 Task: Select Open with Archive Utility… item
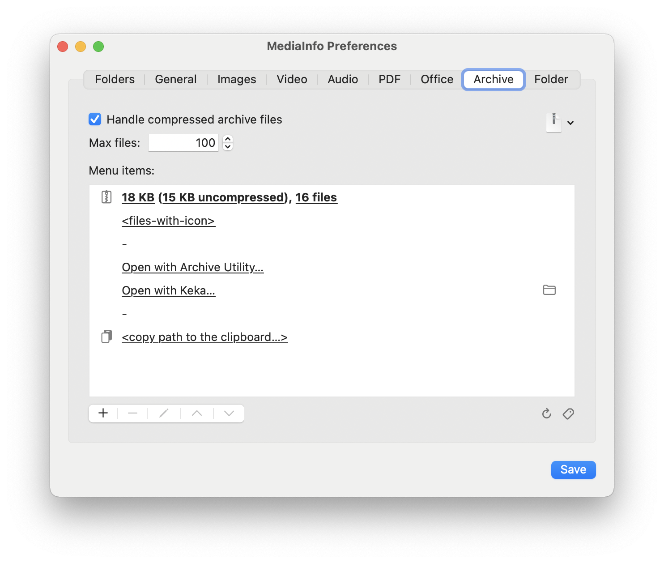click(x=193, y=267)
